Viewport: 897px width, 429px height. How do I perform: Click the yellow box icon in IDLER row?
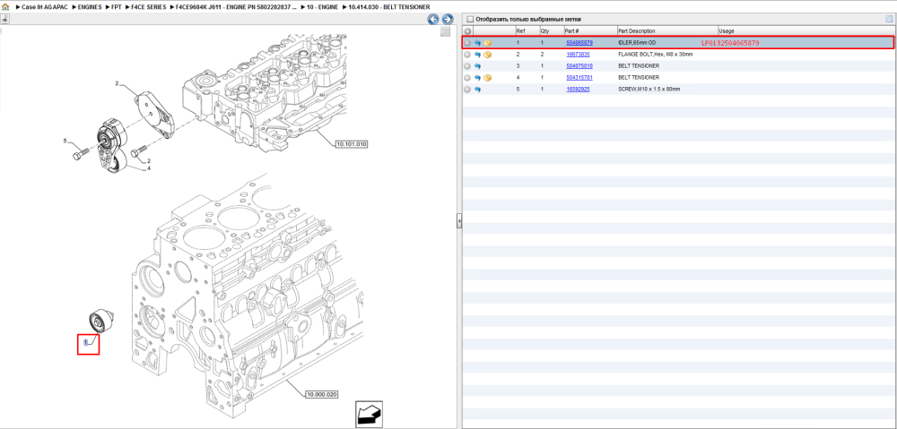(488, 43)
